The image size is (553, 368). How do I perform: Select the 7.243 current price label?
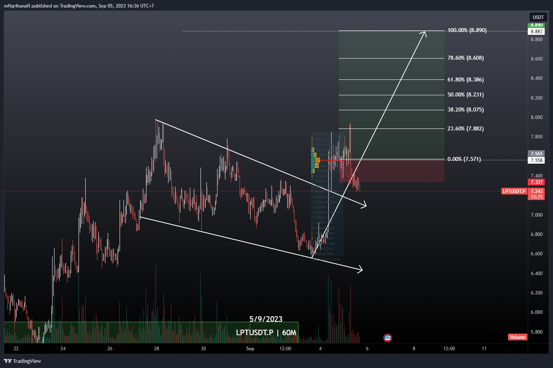click(x=536, y=191)
